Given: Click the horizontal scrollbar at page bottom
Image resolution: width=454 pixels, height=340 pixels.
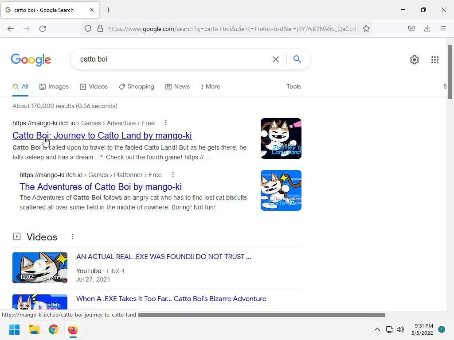Looking at the screenshot, I should pos(262,315).
